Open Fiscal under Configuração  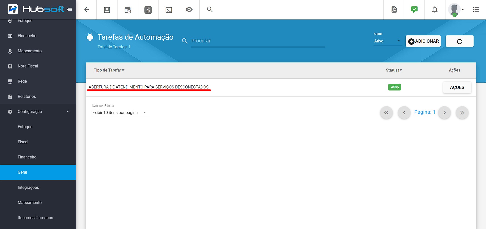(x=38, y=142)
